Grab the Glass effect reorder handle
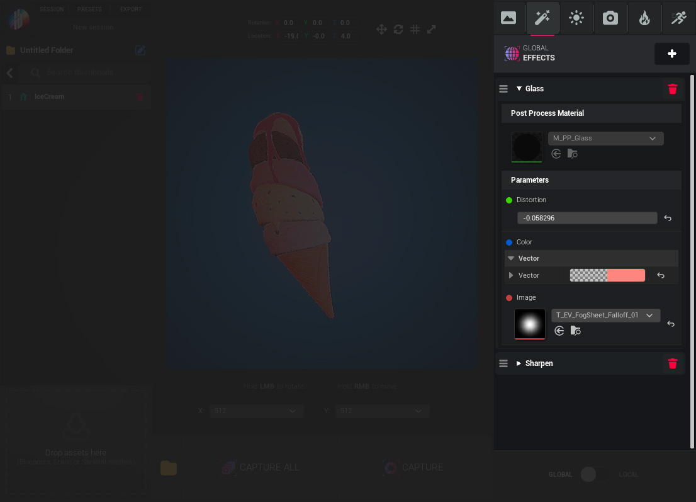 (503, 89)
